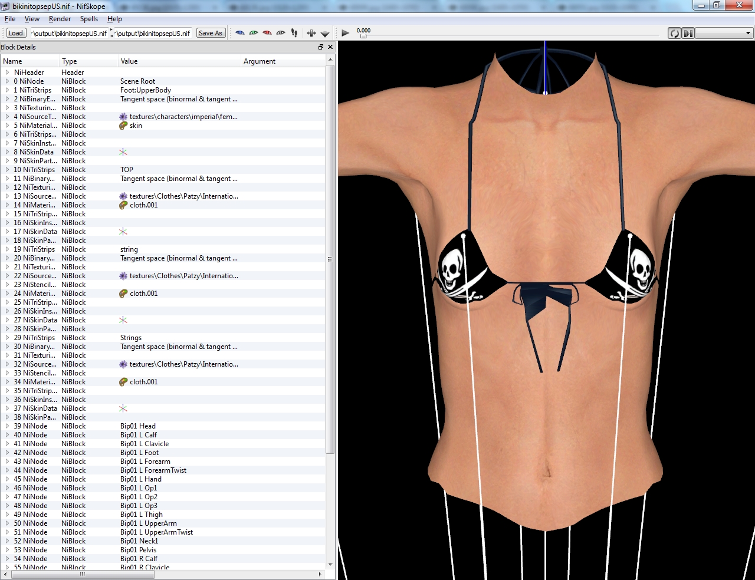
Task: Expand the 10 NiTriStrips TOP block
Action: (x=7, y=170)
